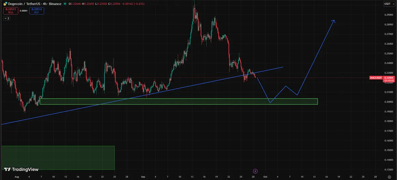Screen dimensions: 397x180
Task: Click the 0.28000 price axis label
Action: click(388, 24)
